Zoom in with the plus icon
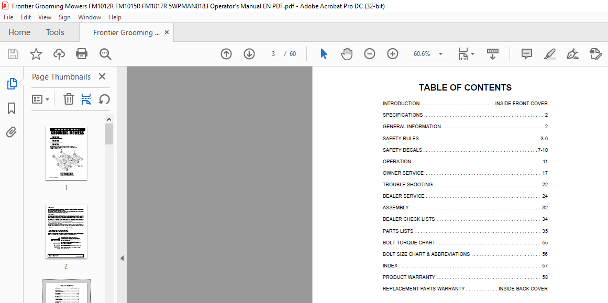Image resolution: width=608 pixels, height=303 pixels. 393,54
